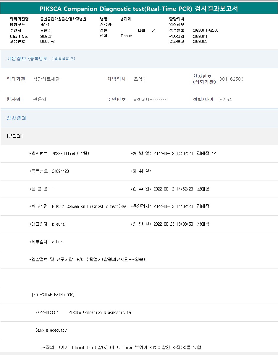The image size is (278, 355).
Task: Select the 접수번호 value 20220811-62586
Action: click(206, 30)
